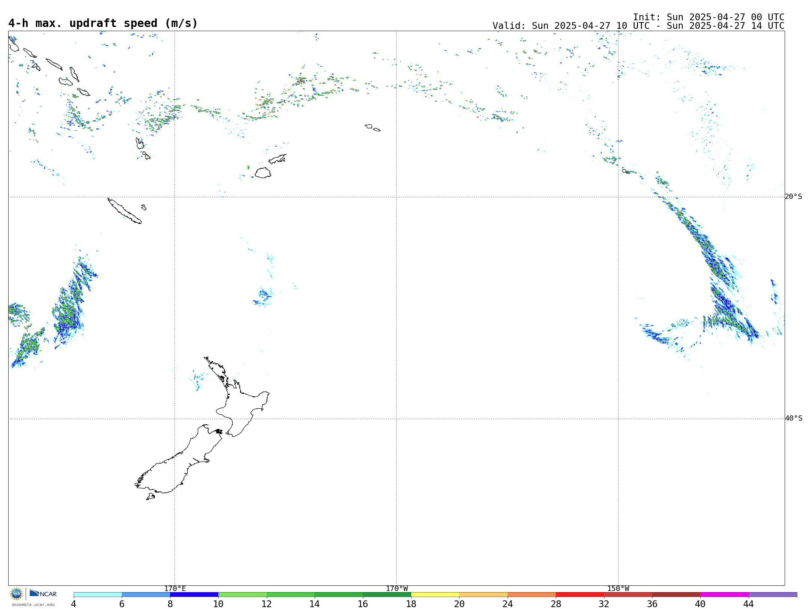Click the Valid time range label
The width and height of the screenshot is (809, 609).
[x=638, y=26]
